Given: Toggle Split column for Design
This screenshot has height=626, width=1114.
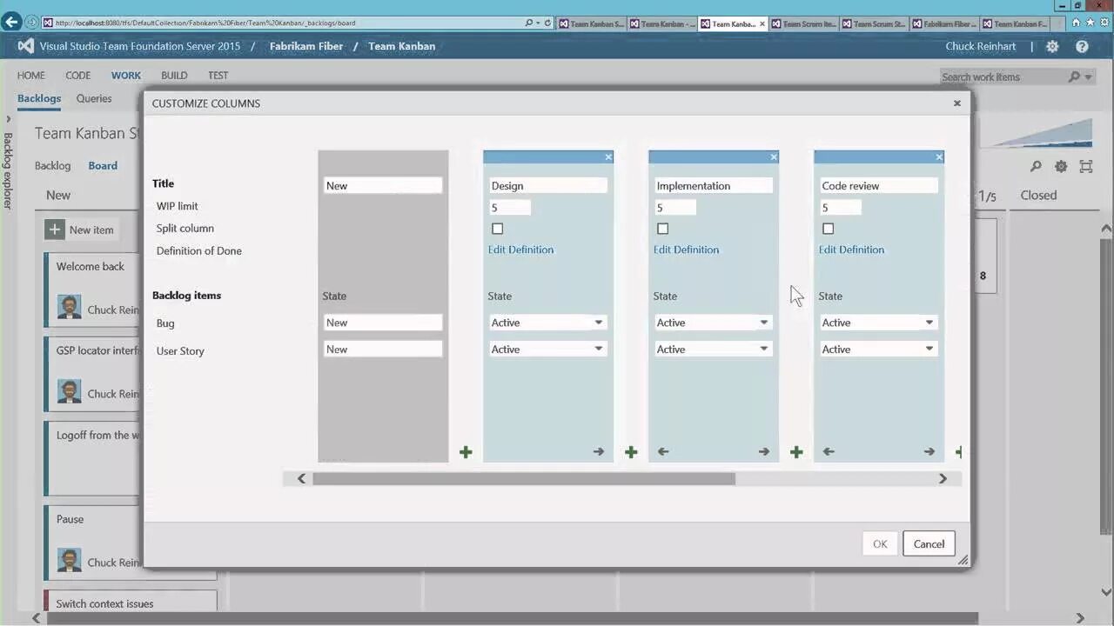Looking at the screenshot, I should [497, 229].
